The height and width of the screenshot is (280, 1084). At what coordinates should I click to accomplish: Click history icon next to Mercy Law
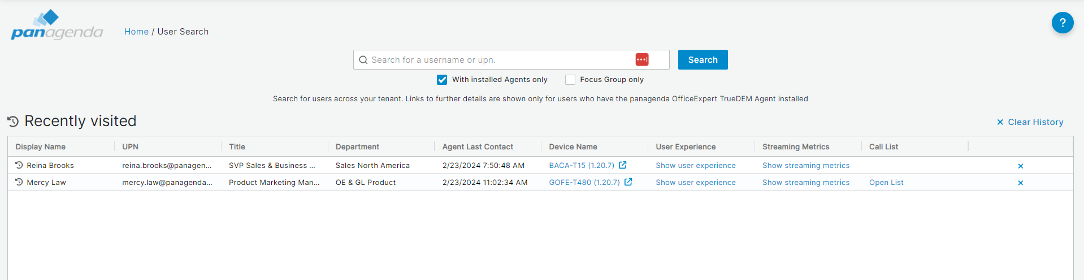click(19, 182)
